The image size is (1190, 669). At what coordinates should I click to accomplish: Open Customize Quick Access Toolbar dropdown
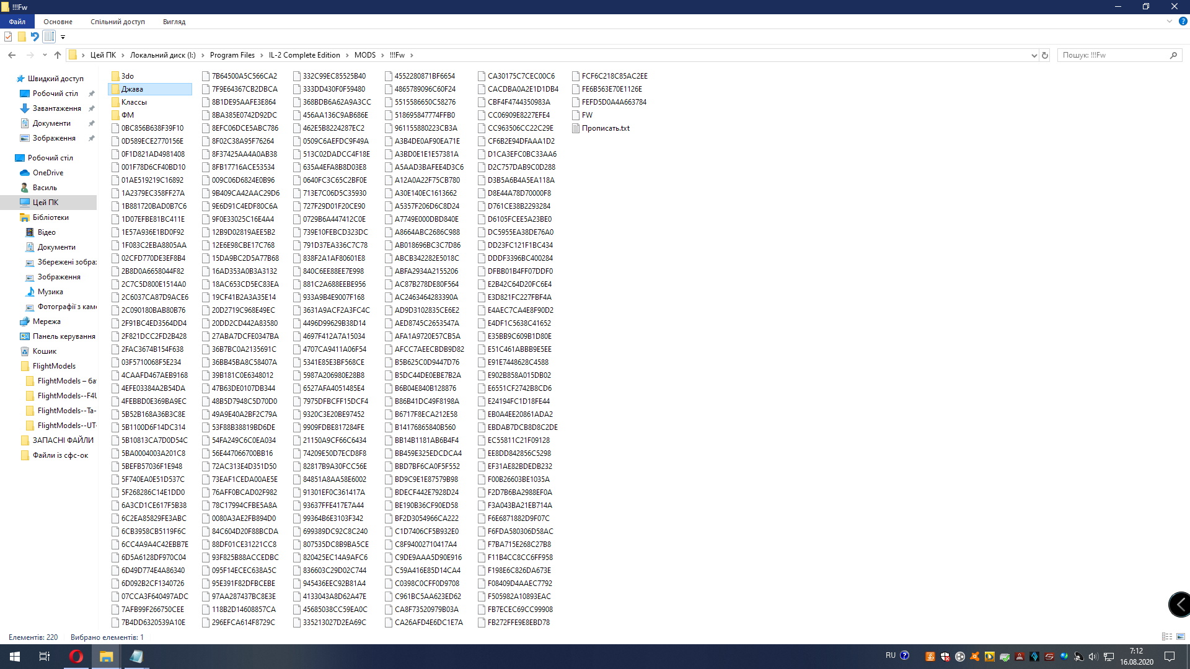[x=63, y=37]
